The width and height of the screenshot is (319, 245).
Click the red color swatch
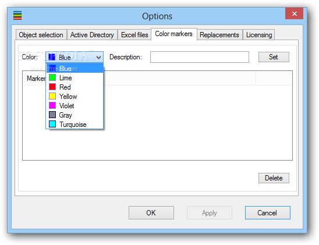(x=52, y=87)
